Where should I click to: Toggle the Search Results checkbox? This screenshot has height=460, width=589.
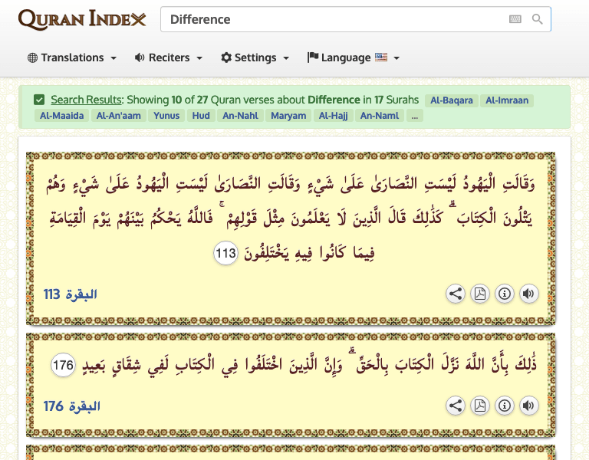point(39,100)
